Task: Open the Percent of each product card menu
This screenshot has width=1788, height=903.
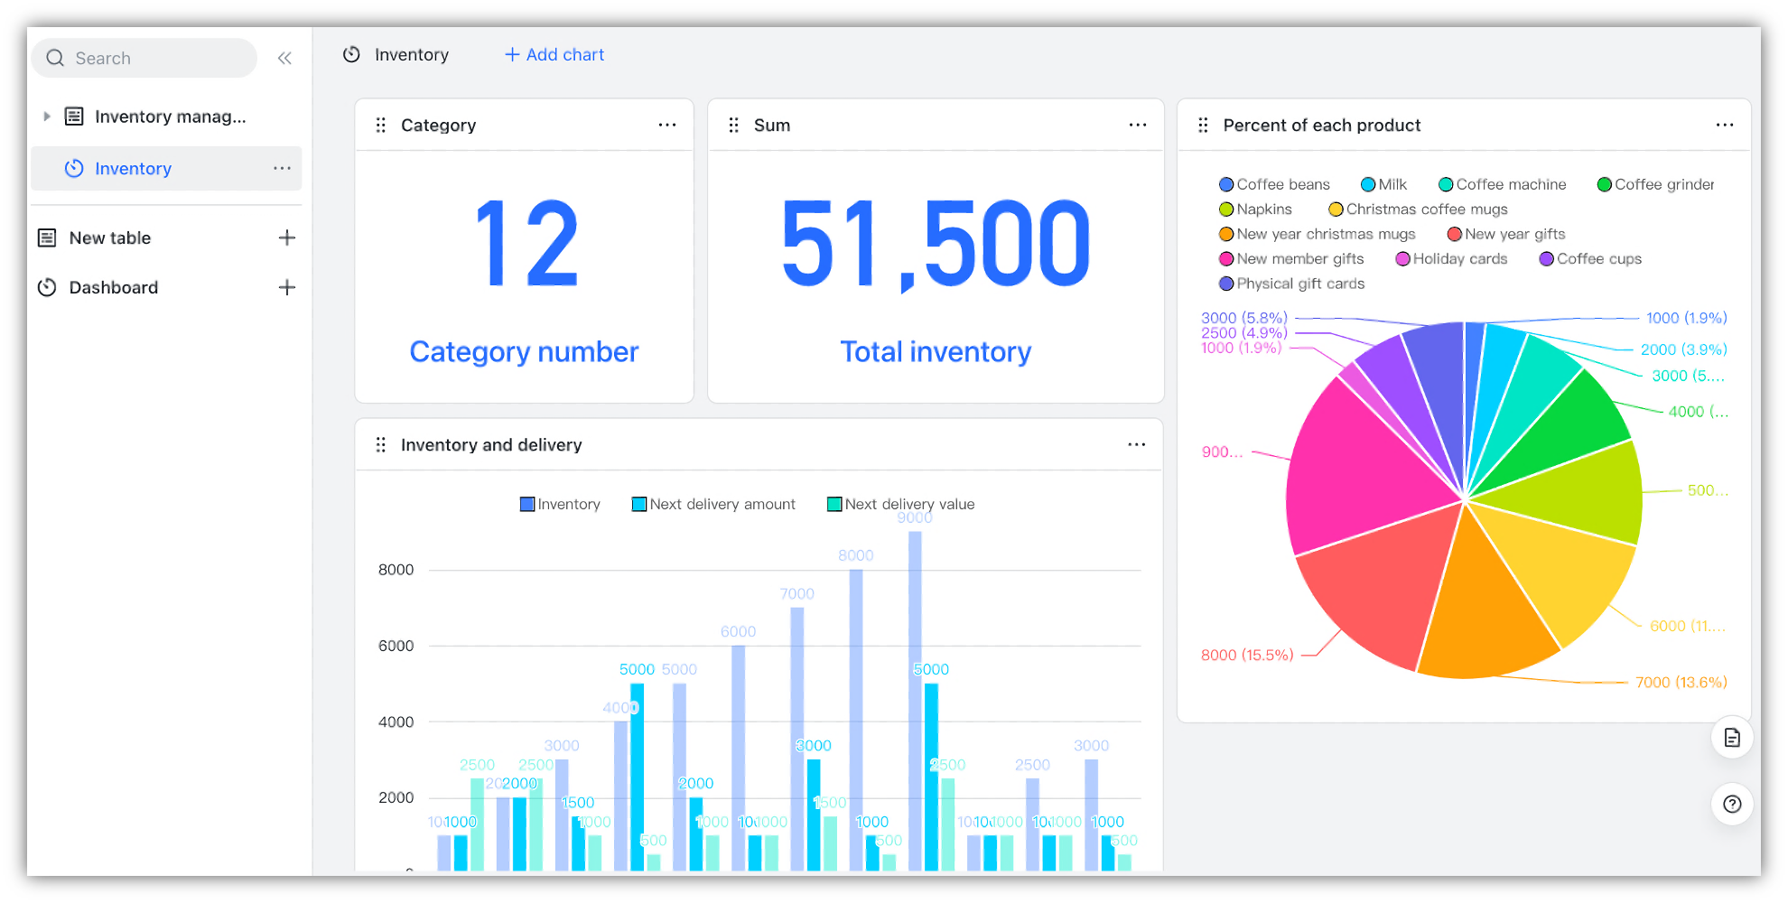Action: pyautogui.click(x=1724, y=125)
